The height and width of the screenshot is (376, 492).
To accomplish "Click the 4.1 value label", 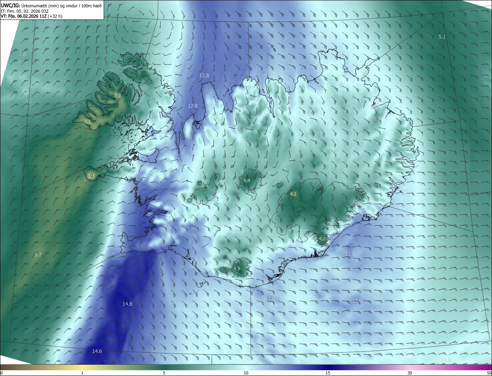I will [x=293, y=194].
